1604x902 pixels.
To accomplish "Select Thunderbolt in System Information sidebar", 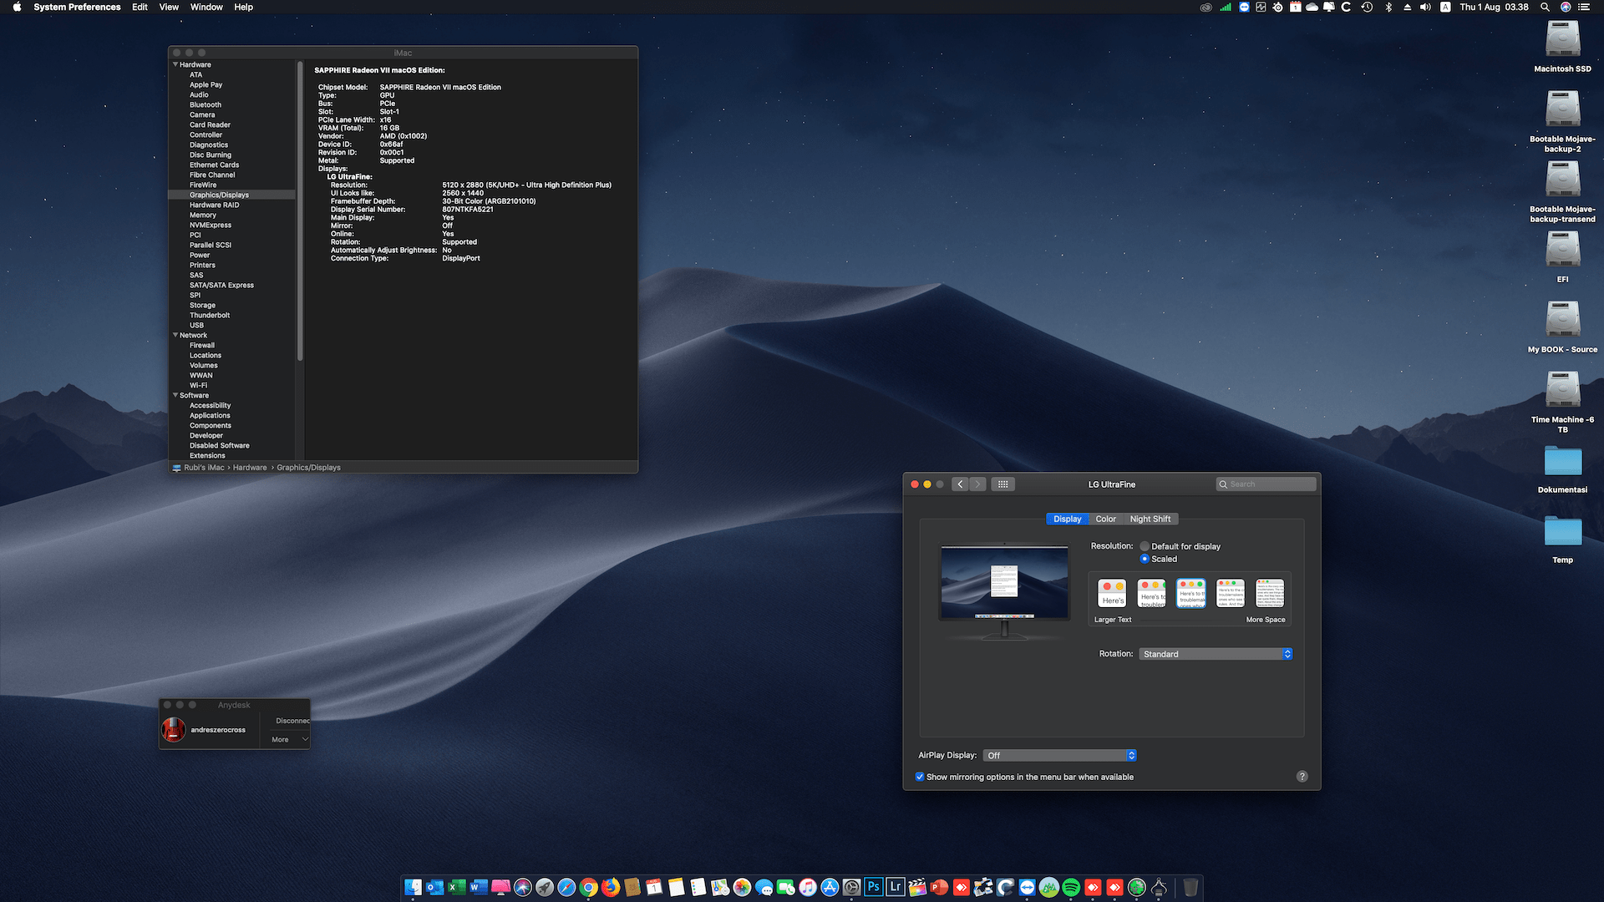I will click(209, 315).
